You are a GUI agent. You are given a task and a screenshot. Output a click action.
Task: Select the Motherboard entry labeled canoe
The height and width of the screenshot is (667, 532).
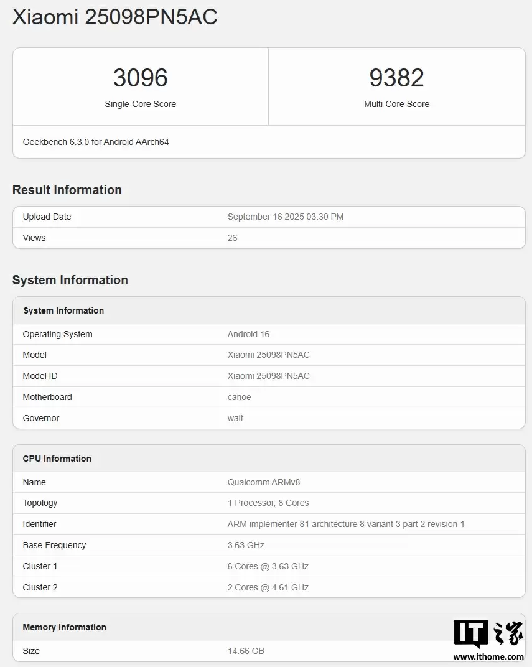click(x=239, y=397)
